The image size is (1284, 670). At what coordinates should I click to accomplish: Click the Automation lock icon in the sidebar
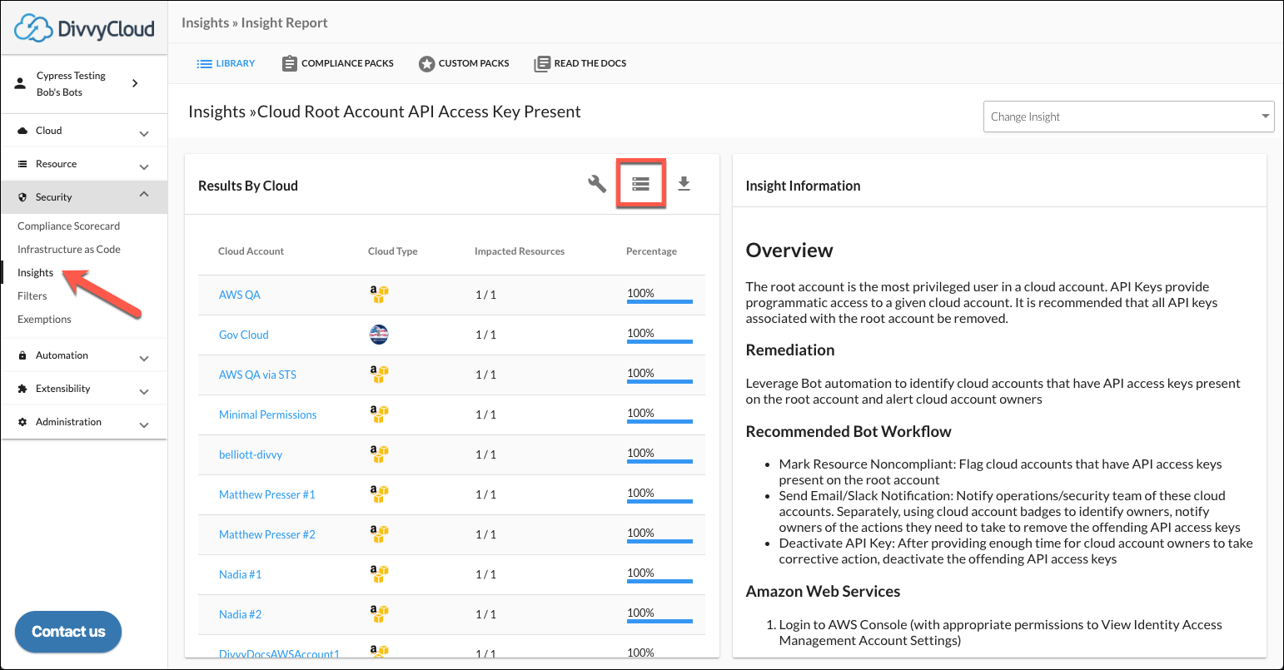click(x=22, y=355)
